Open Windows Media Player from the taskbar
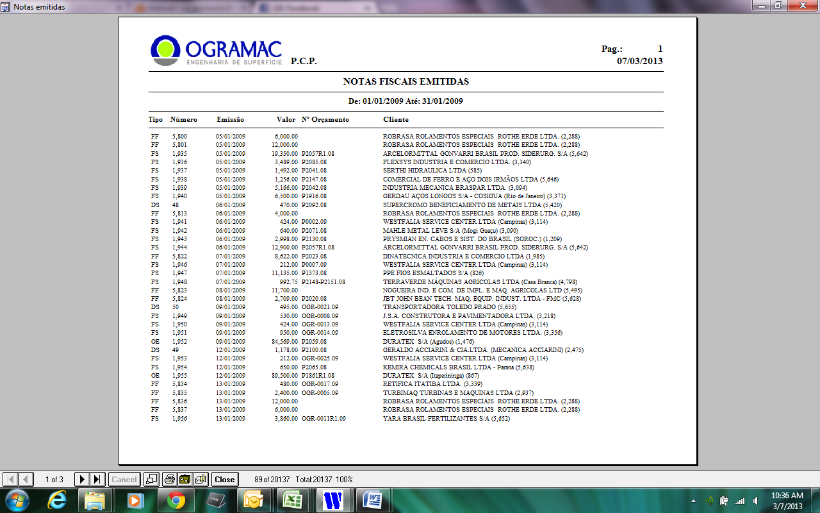 tap(135, 500)
